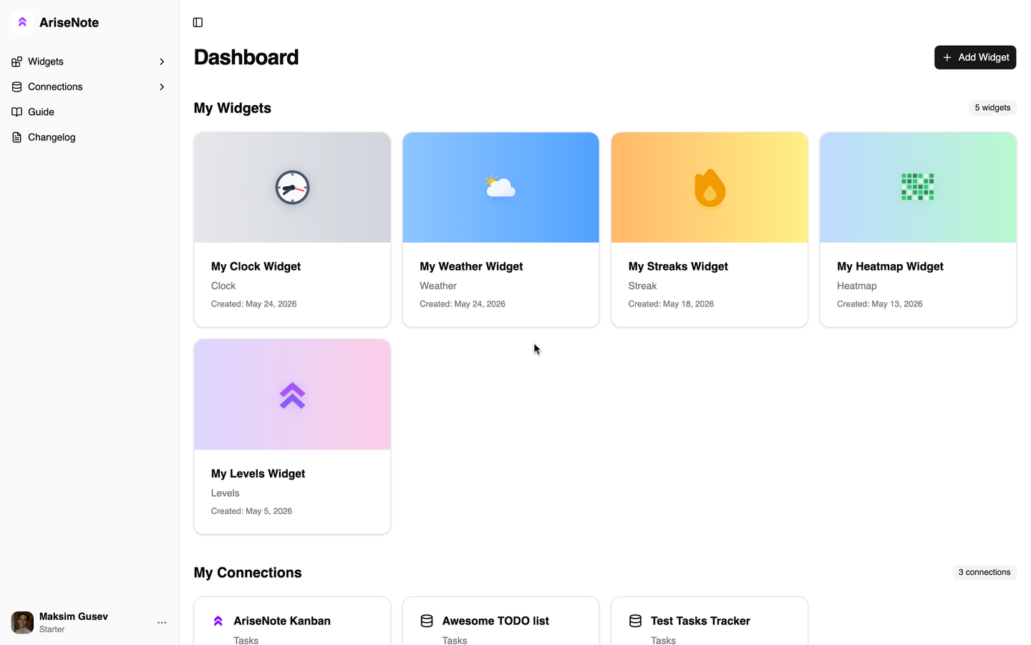This screenshot has width=1031, height=645.
Task: Expand the Widgets section chevron
Action: (x=162, y=62)
